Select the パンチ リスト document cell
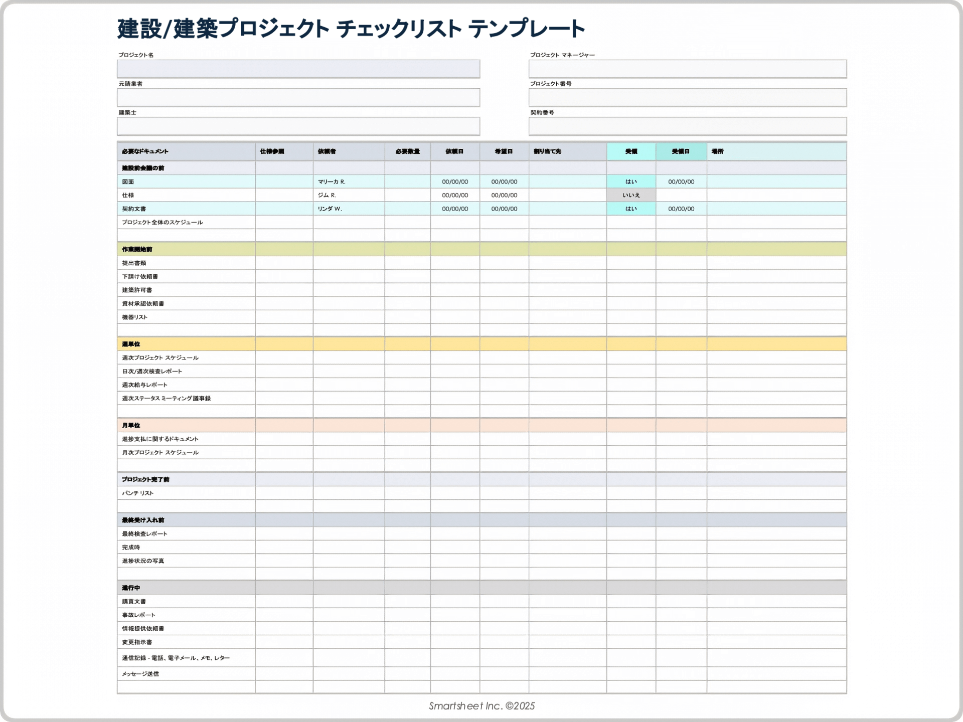This screenshot has width=963, height=722. tap(186, 493)
